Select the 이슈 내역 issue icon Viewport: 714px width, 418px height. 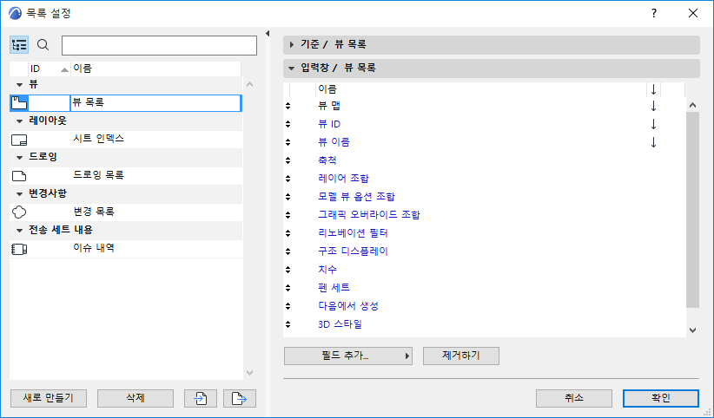(x=19, y=249)
